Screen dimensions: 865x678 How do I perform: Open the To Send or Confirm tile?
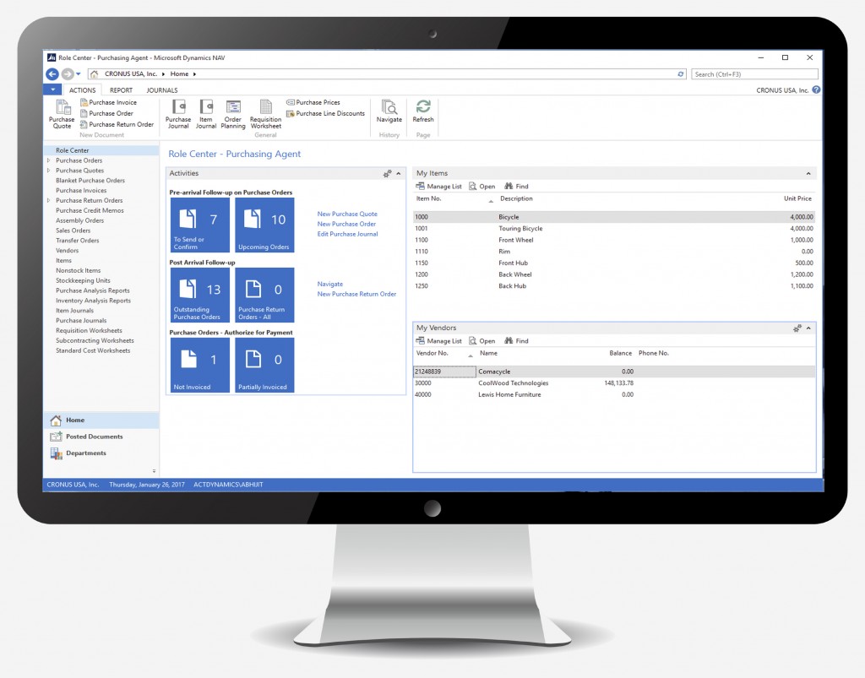199,225
